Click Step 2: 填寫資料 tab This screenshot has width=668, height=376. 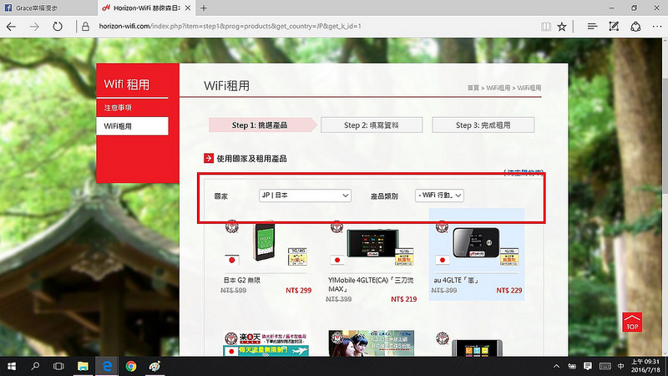(372, 124)
